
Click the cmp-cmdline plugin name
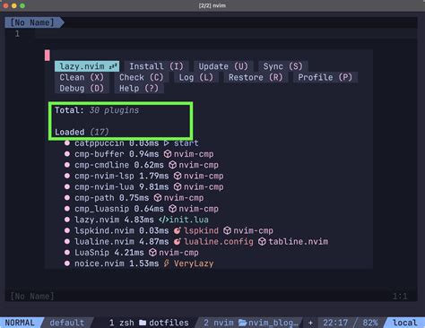tap(101, 165)
